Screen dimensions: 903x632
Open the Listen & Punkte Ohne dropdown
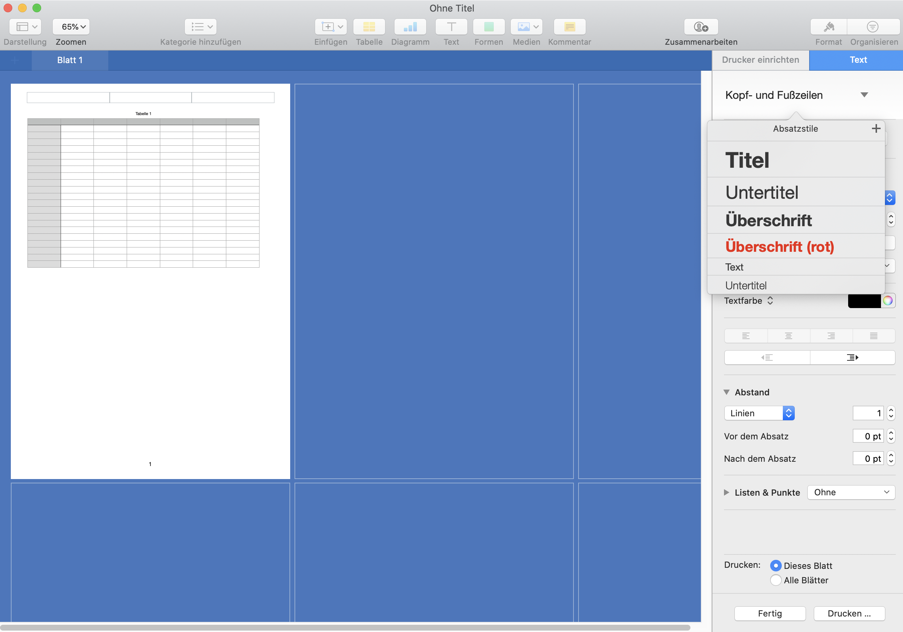[x=851, y=492]
